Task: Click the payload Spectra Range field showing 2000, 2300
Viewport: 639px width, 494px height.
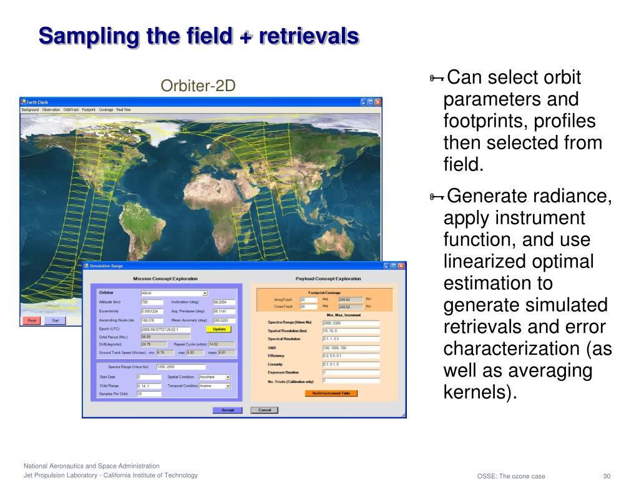Action: coord(351,323)
